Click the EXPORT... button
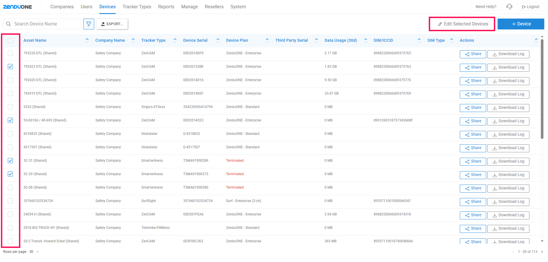Viewport: 548px width, 262px height. (x=112, y=24)
